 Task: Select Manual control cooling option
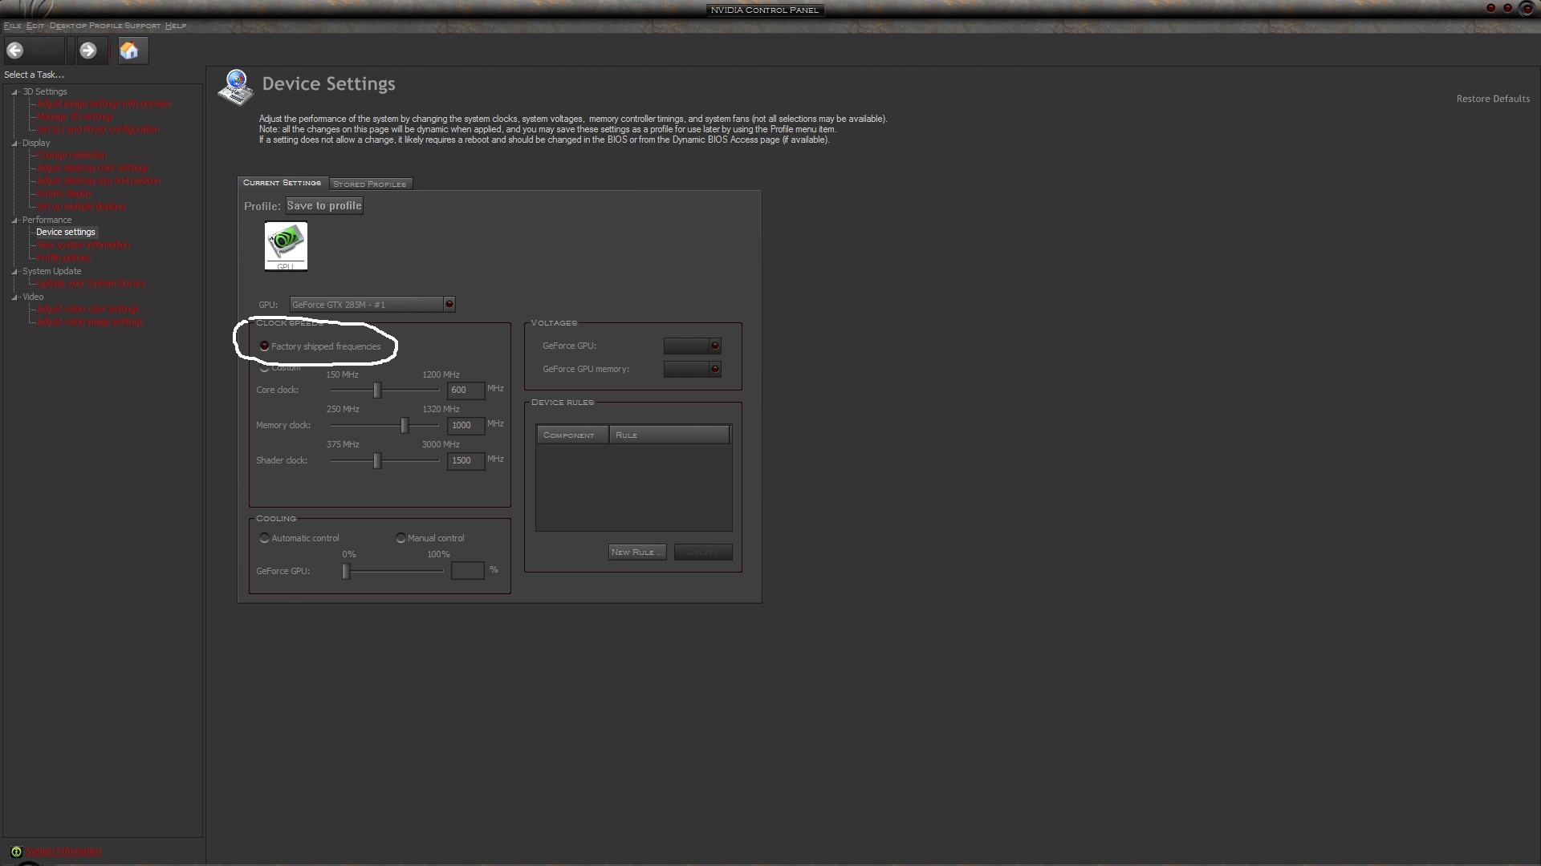coord(400,538)
